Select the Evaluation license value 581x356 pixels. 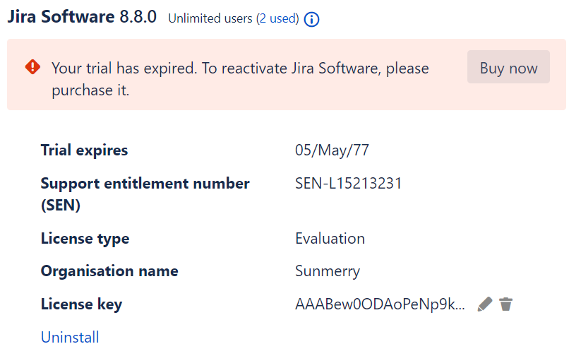[x=330, y=239]
